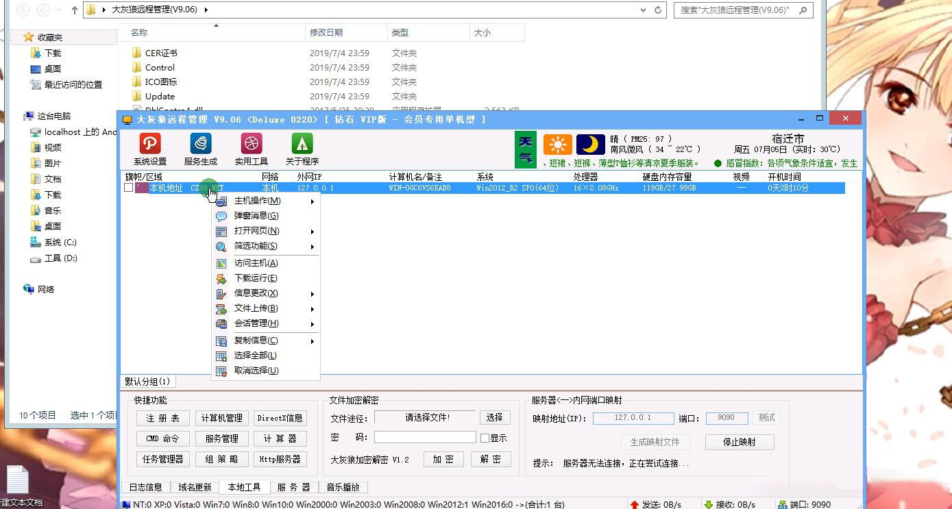Tick the checkbox for host 本机地址 row
This screenshot has width=952, height=509.
point(128,188)
